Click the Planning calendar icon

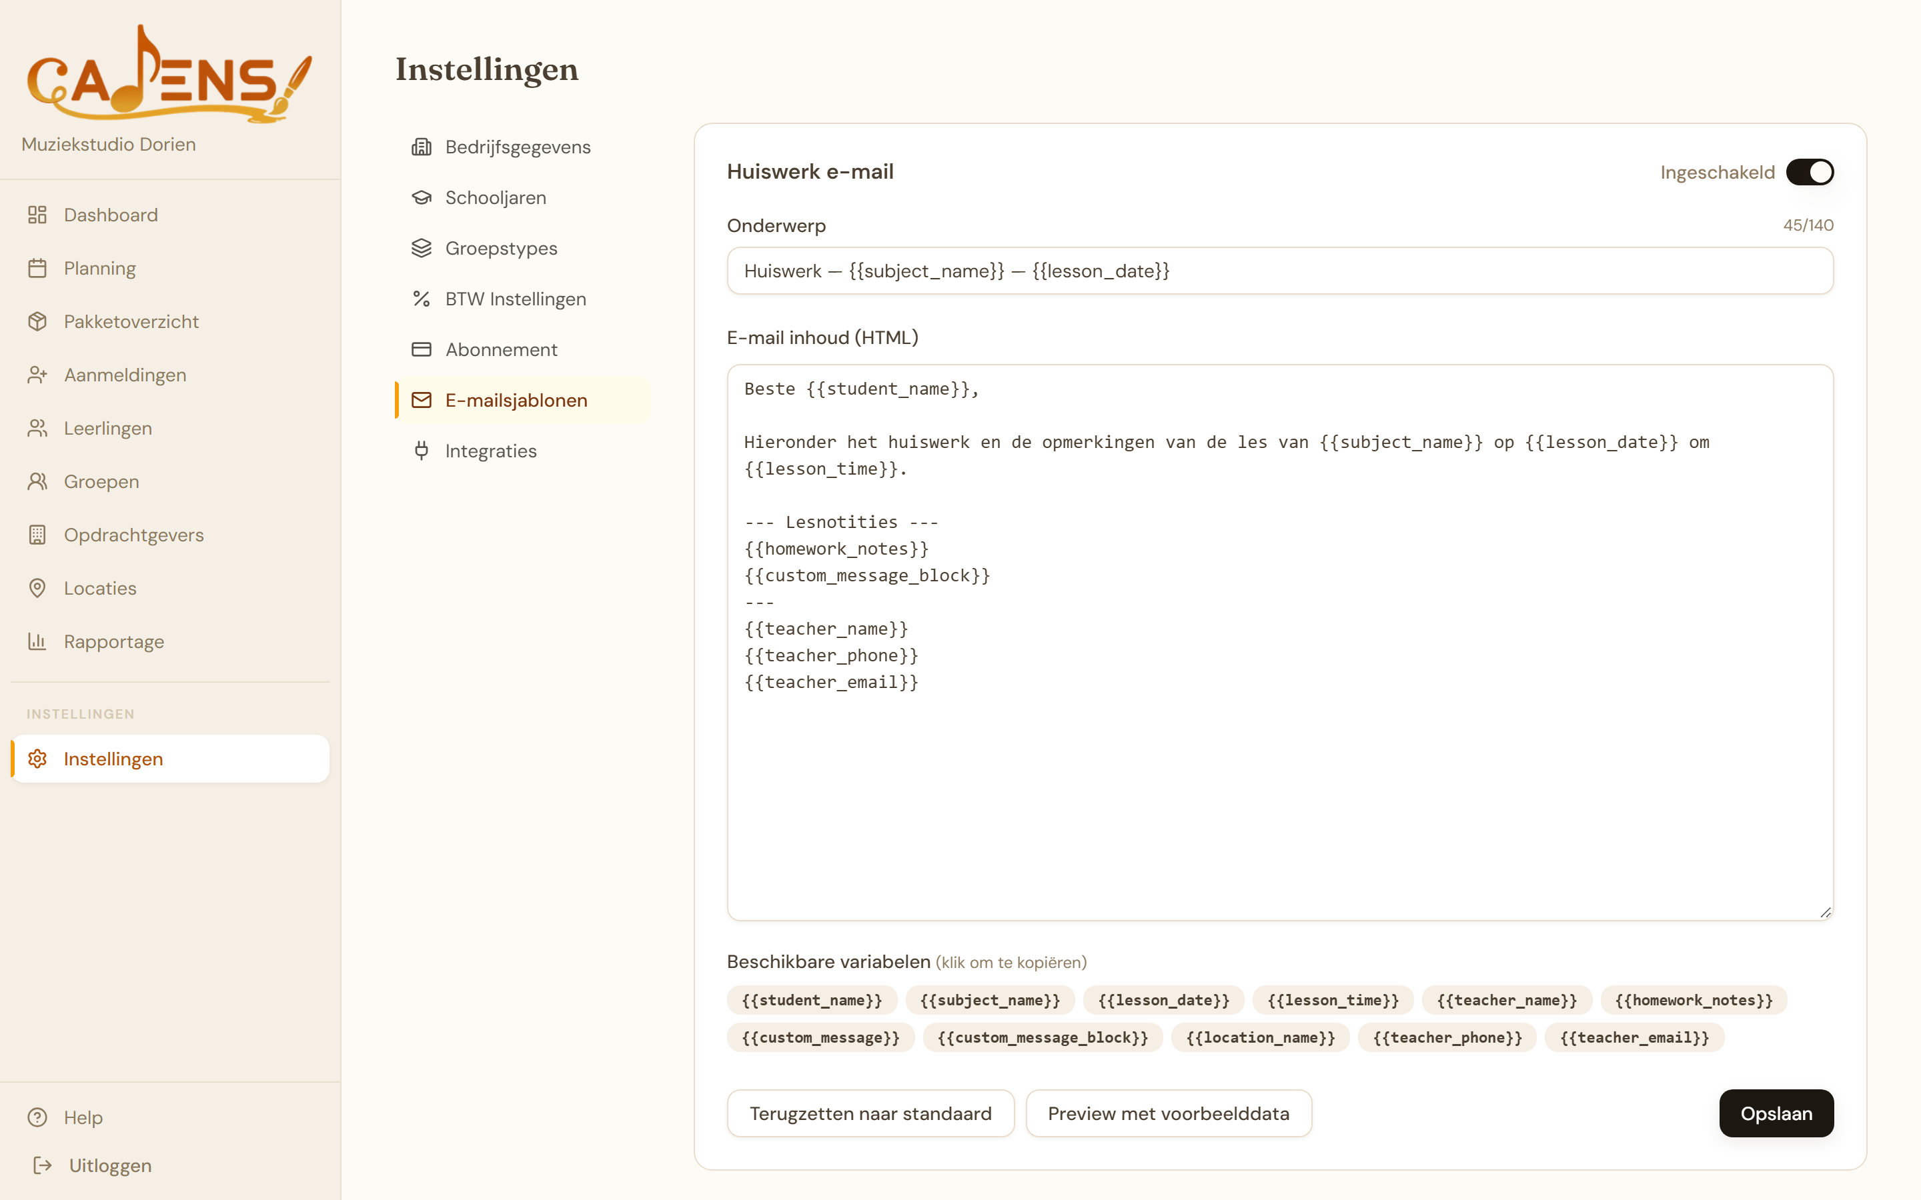click(x=37, y=268)
